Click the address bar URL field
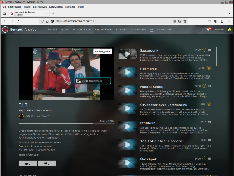Screen dimensions: 234x176 pos(113,21)
